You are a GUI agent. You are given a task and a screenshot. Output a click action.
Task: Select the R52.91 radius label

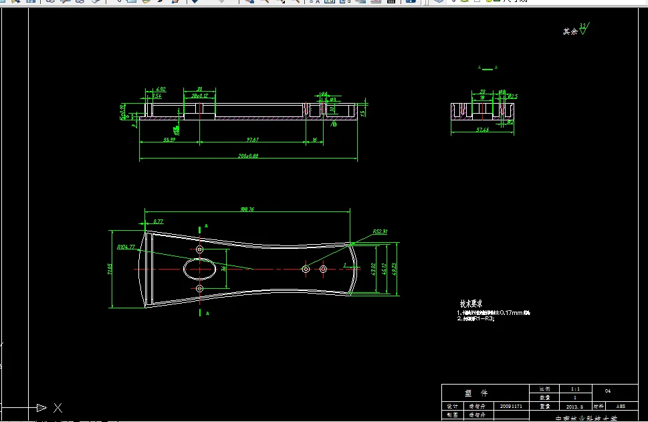(381, 231)
